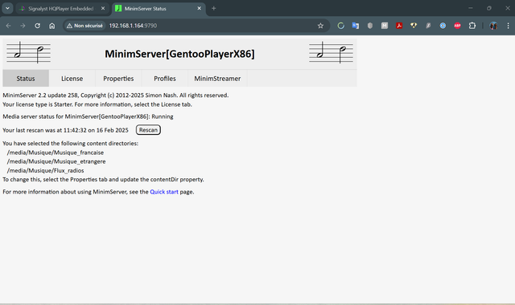Viewport: 515px width, 305px height.
Task: Open the browser three-dot menu
Action: [x=508, y=26]
